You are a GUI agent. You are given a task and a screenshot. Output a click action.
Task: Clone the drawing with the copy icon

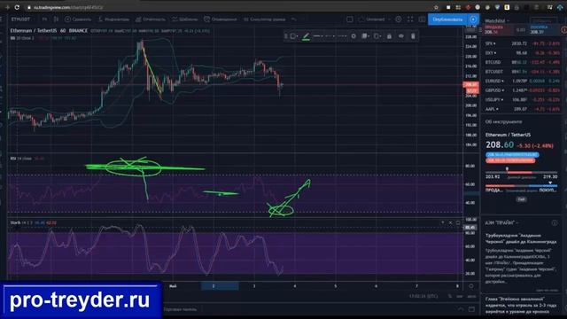coord(377,36)
